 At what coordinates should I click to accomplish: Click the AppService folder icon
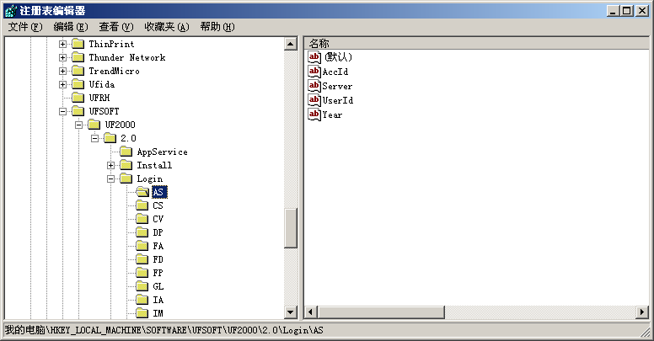126,152
